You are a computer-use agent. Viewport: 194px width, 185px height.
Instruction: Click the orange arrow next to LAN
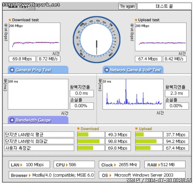pos(21,165)
